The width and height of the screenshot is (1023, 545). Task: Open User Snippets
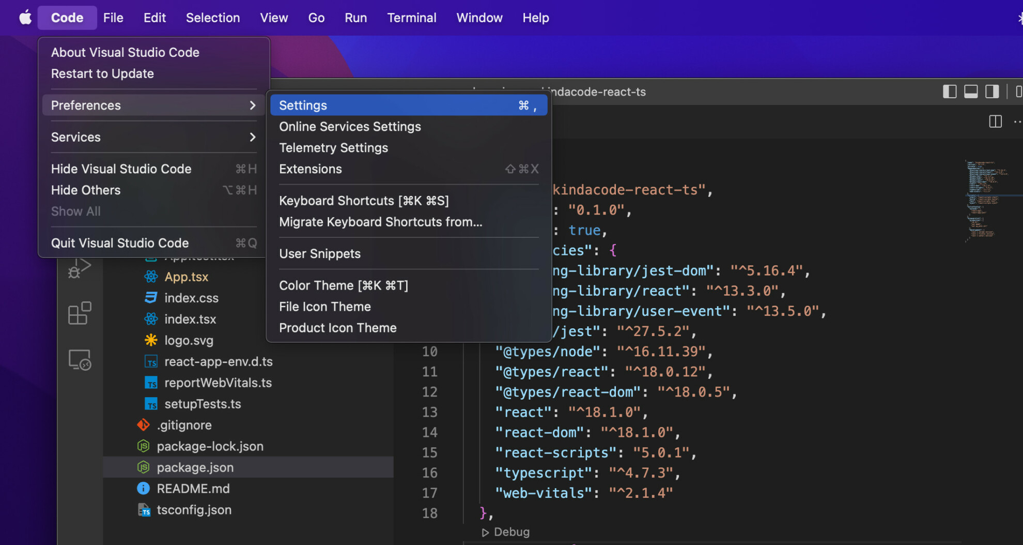(409, 253)
